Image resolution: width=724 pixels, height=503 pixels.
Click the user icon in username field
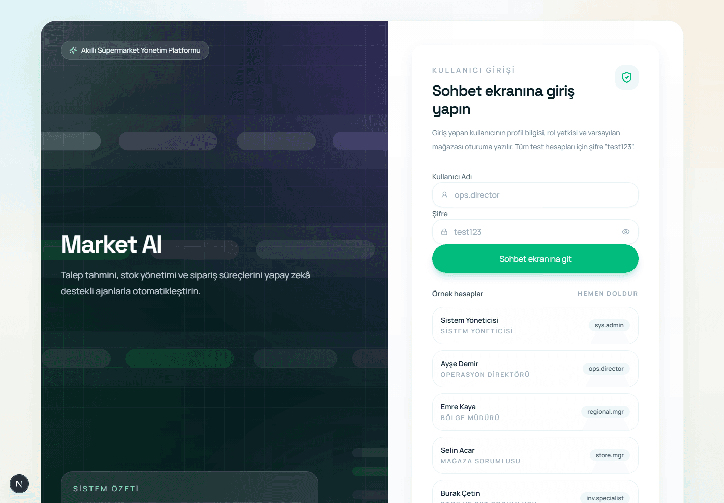(444, 195)
